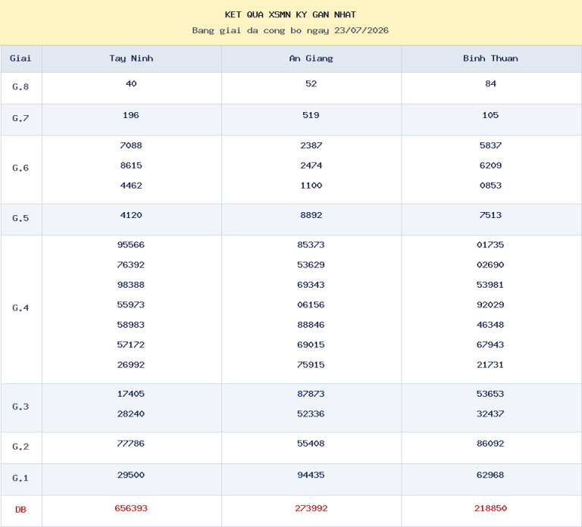Click the Giai column header
Screen dimensions: 582x527
point(20,58)
